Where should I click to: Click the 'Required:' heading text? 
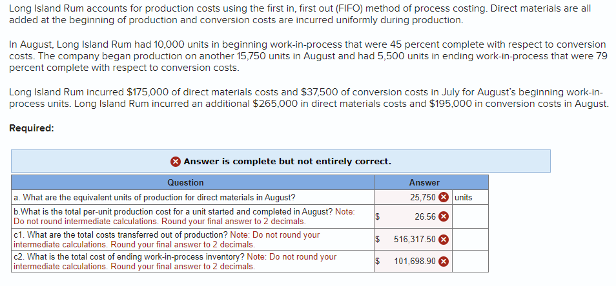32,128
